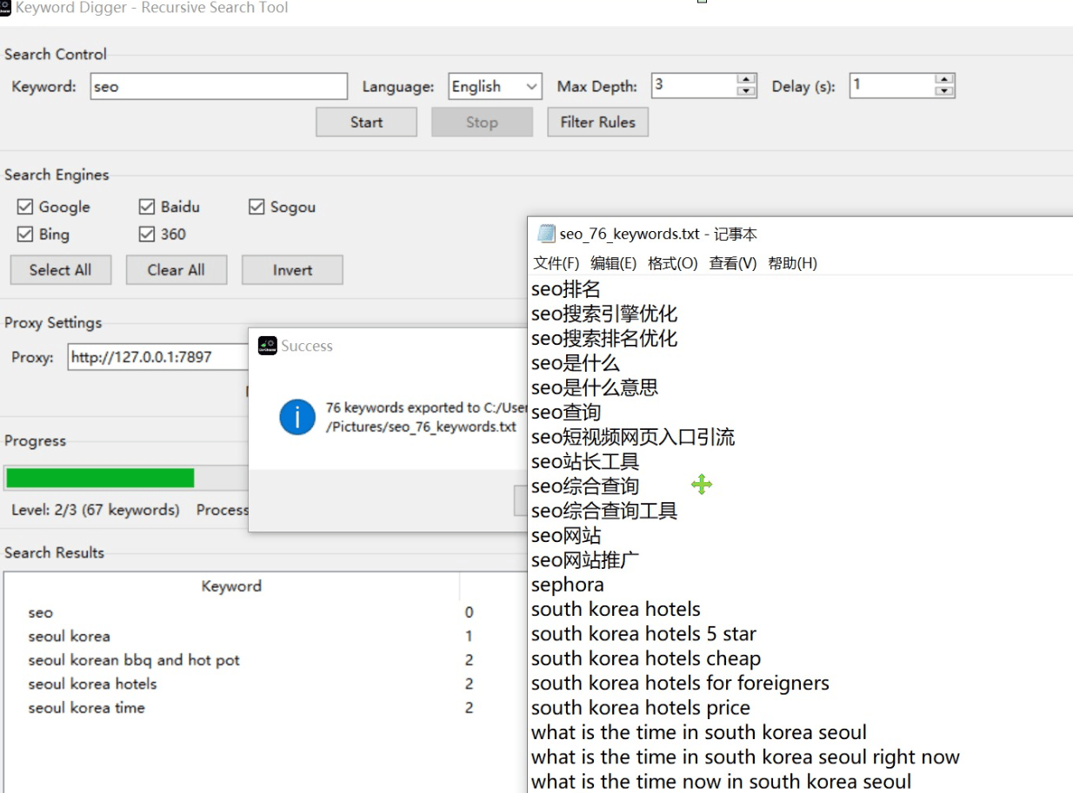
Task: Increase Delay using the up arrow
Action: point(944,80)
